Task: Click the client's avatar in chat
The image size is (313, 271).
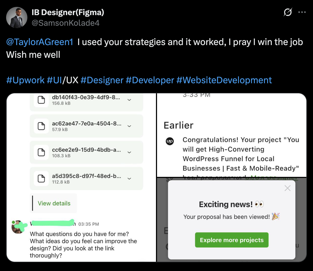Action: pos(18,227)
